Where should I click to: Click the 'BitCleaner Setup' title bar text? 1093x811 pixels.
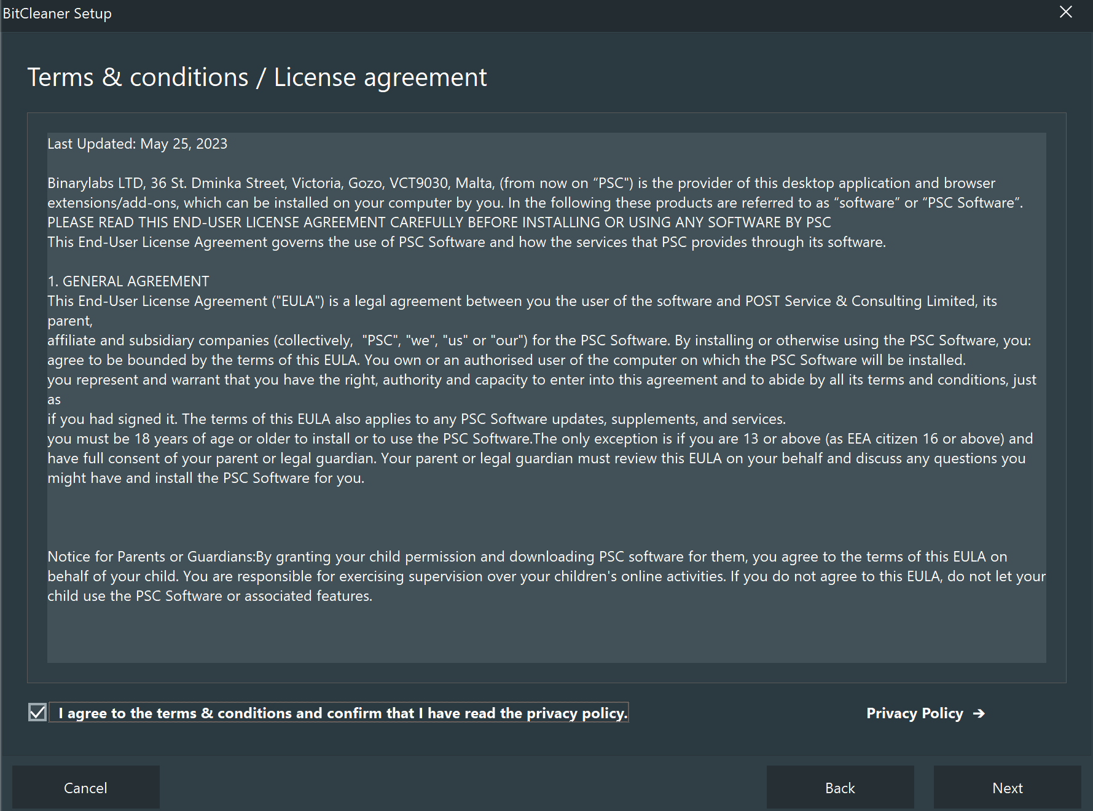pos(57,14)
